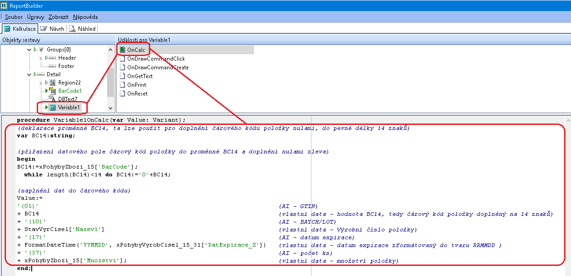Viewport: 571px width, 276px height.
Task: Select the OnCalc event document icon
Action: tap(122, 50)
